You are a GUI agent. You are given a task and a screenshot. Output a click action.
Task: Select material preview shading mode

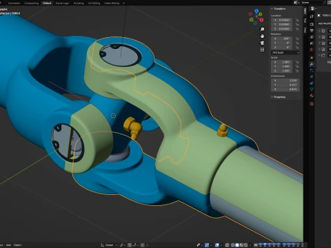(x=241, y=245)
